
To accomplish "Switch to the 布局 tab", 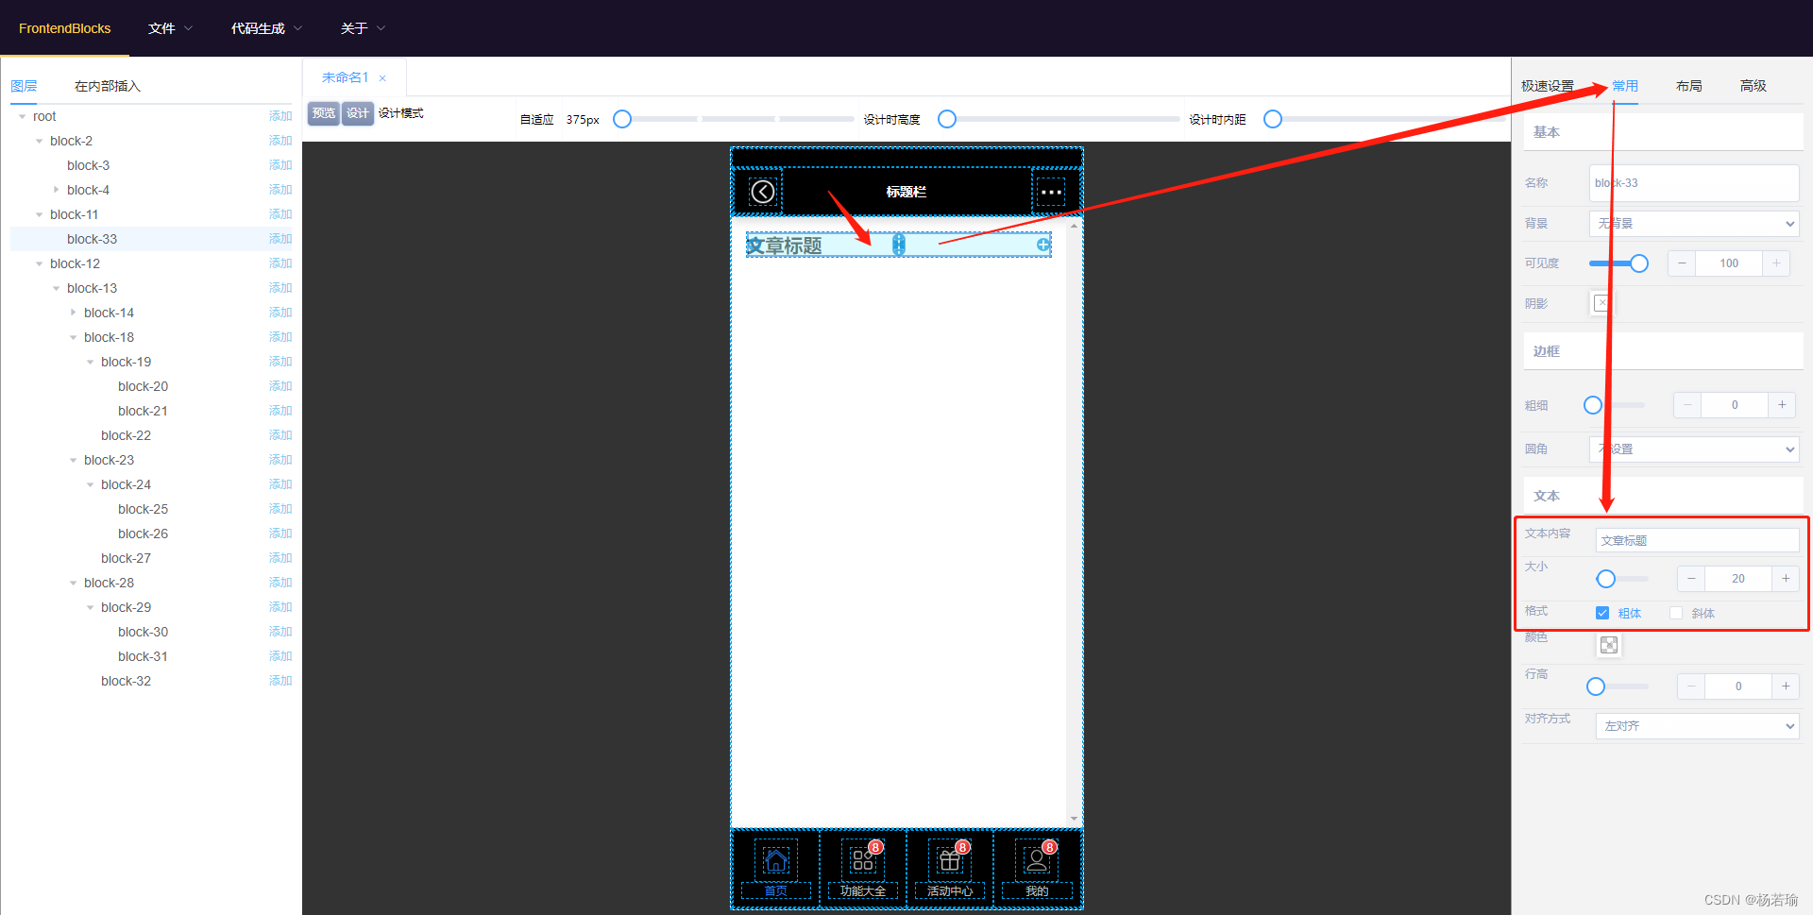I will pos(1688,86).
